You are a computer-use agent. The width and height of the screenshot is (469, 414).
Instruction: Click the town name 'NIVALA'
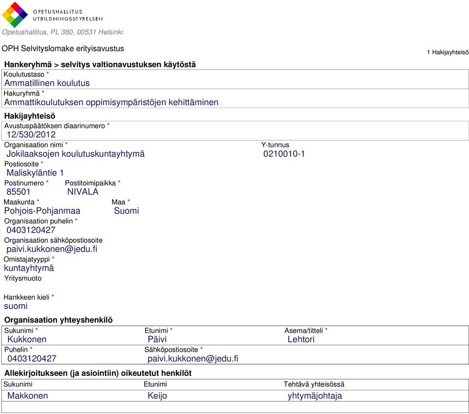click(83, 192)
